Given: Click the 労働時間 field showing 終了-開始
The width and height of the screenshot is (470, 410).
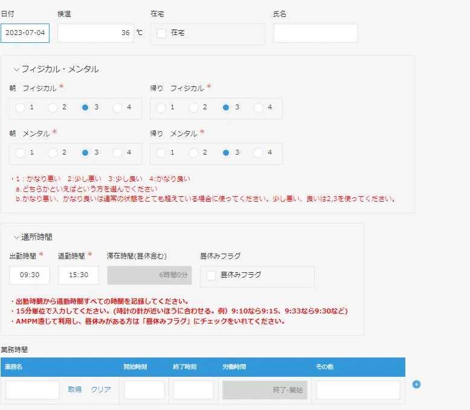Looking at the screenshot, I should (x=265, y=390).
